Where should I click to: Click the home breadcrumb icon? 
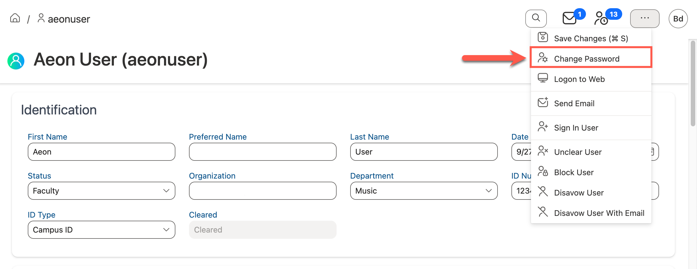click(15, 18)
